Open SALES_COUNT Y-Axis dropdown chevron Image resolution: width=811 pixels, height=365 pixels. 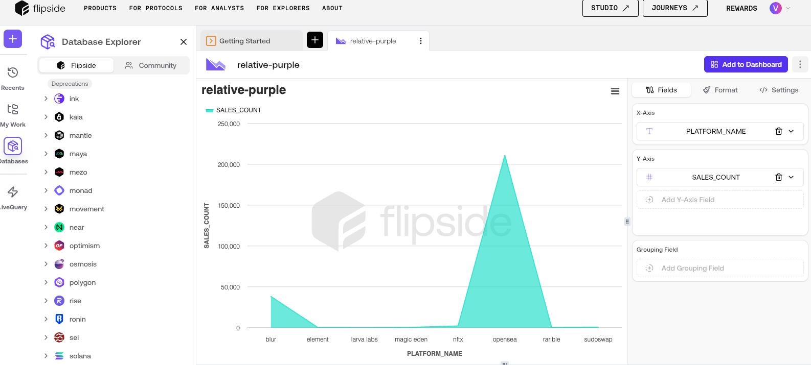tap(791, 177)
